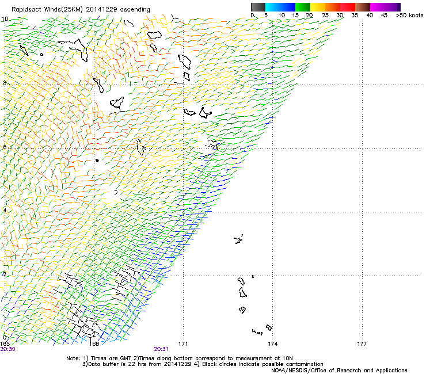Click the legend label '10'

282,16
